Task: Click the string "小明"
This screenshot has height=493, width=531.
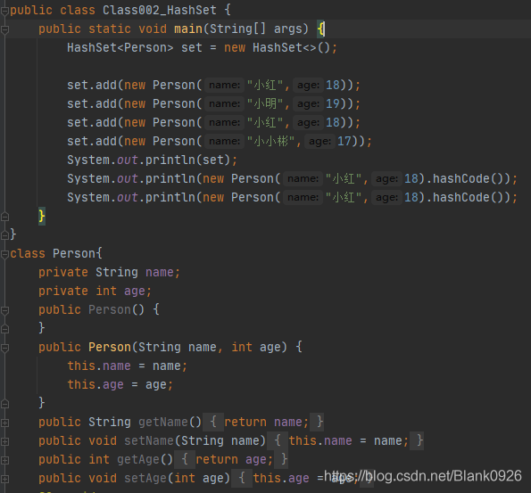Action: tap(265, 103)
